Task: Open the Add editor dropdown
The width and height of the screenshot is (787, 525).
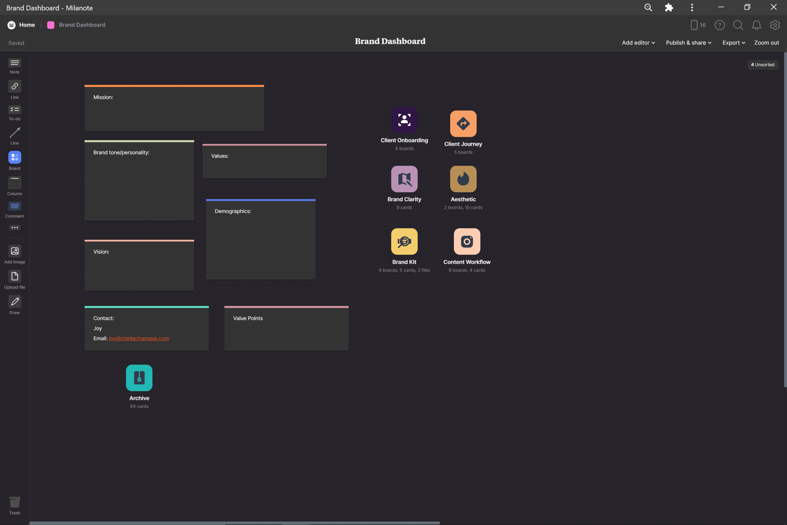Action: point(638,43)
